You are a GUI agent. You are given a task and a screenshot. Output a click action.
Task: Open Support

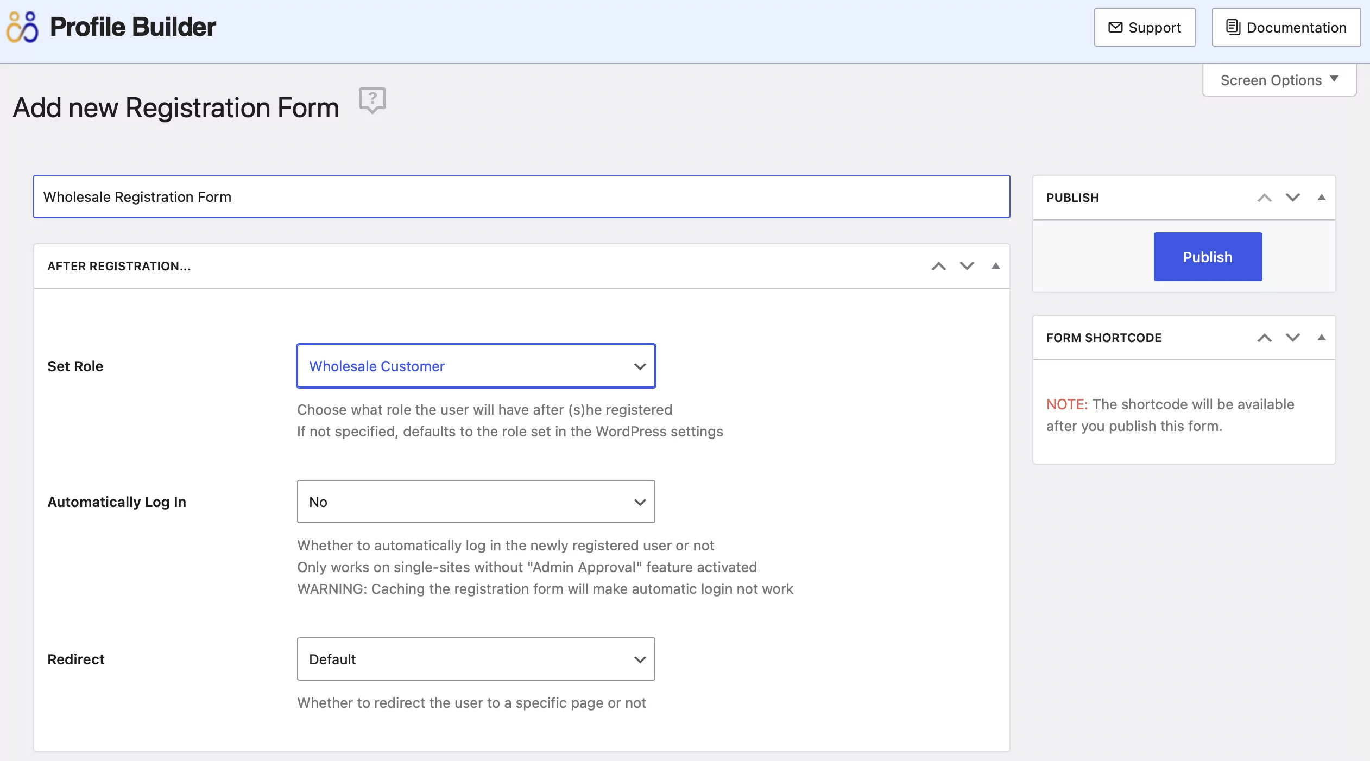[1145, 27]
